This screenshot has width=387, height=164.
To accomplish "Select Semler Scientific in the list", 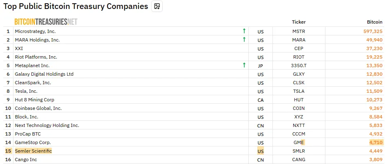I will point(33,151).
